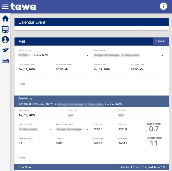Click the Create Log header bar
This screenshot has height=171, width=172.
(91, 98)
